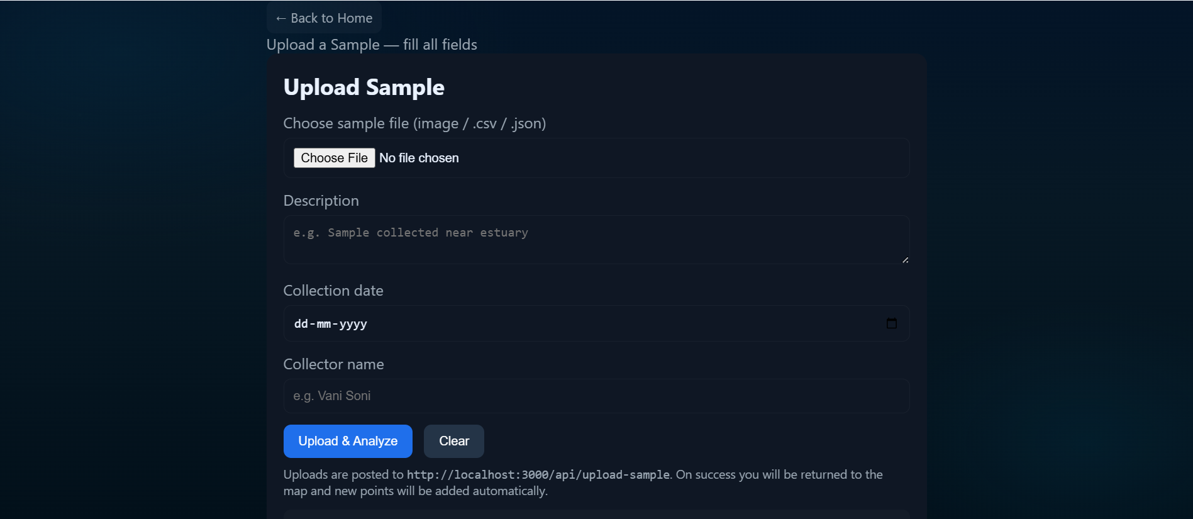Open the calendar date picker icon
The image size is (1193, 519).
click(x=892, y=323)
